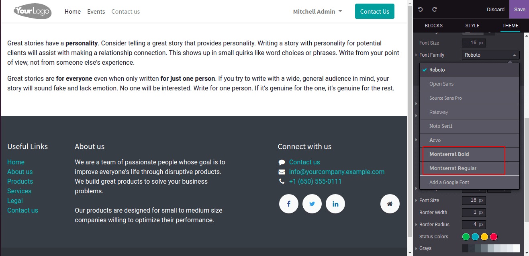Click the round home icon in footer
Viewport: 529px width, 256px height.
(390, 204)
